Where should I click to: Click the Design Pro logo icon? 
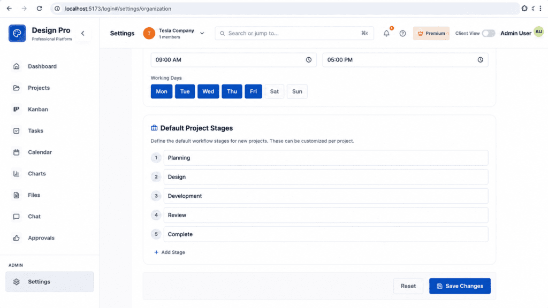17,33
